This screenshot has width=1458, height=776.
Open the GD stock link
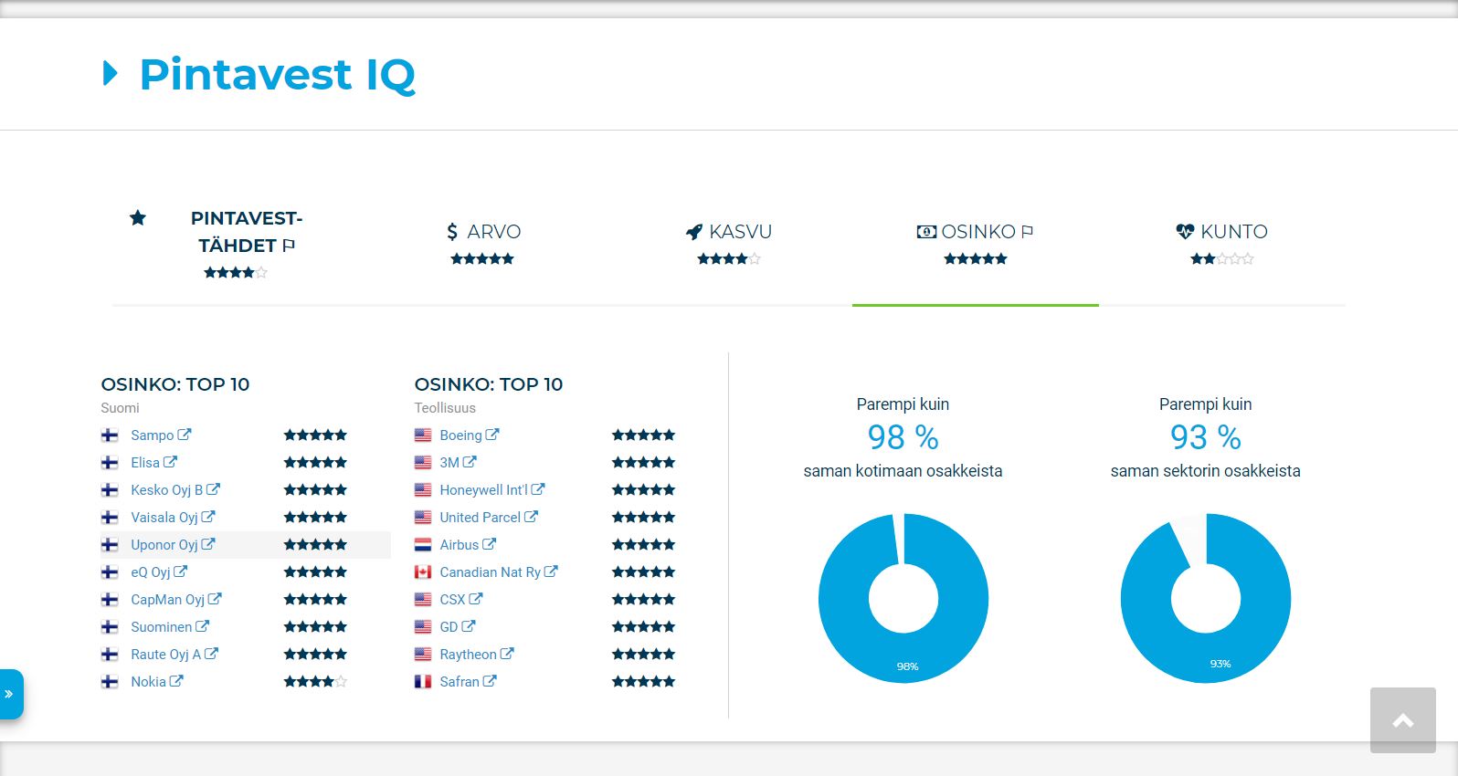(458, 627)
